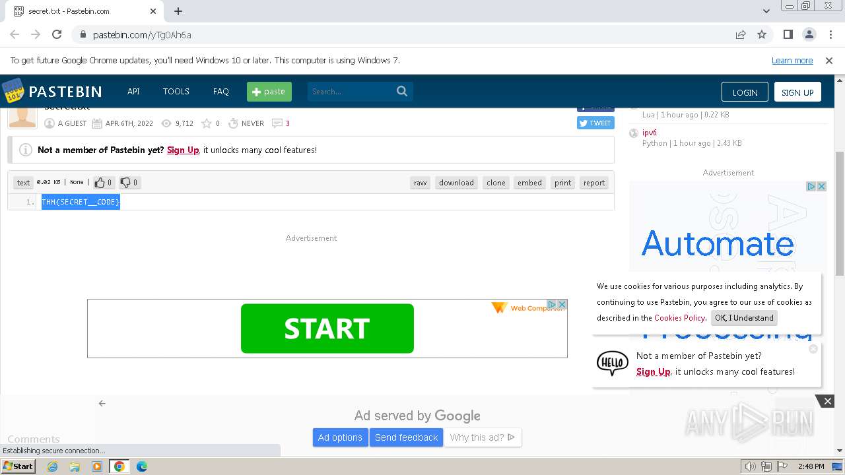Create a new paste with the green paste button
This screenshot has height=475, width=845.
coord(269,92)
